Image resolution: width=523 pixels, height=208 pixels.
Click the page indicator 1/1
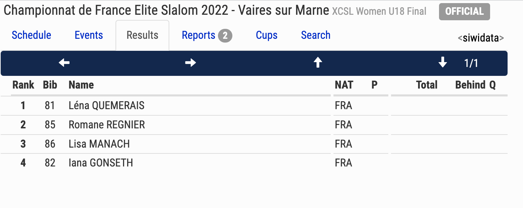pos(471,63)
